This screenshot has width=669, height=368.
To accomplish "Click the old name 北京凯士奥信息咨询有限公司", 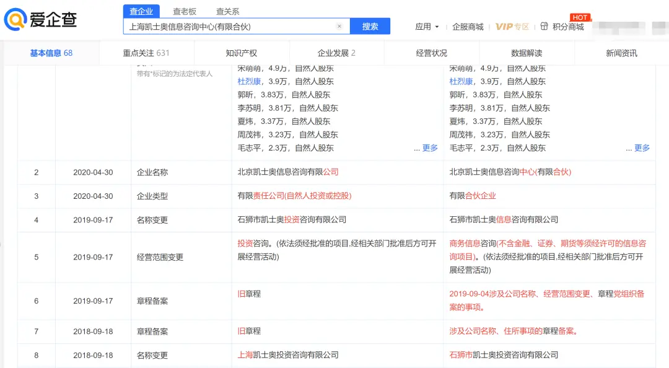I will (288, 172).
